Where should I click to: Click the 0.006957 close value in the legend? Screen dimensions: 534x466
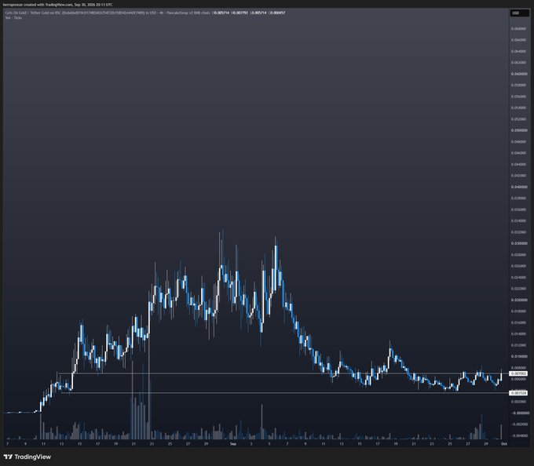277,13
